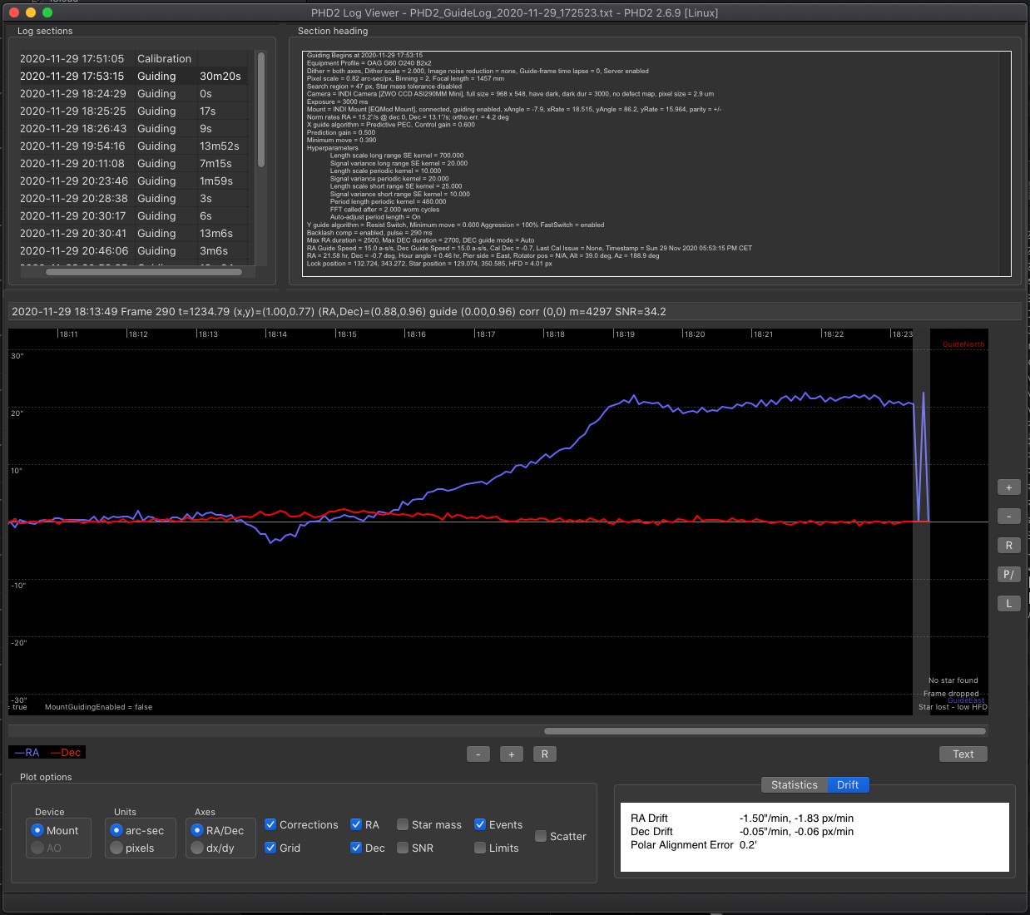Select the 18:26:43 Guiding 9s section
Viewport: 1030px width, 915px height.
(133, 128)
